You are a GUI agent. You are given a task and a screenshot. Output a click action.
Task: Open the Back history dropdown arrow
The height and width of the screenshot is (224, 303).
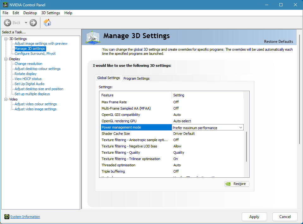(x=26, y=23)
